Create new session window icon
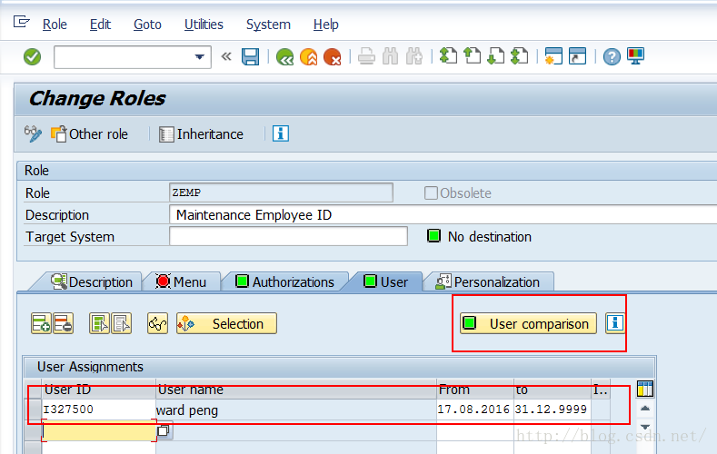717x454 pixels. 553,56
